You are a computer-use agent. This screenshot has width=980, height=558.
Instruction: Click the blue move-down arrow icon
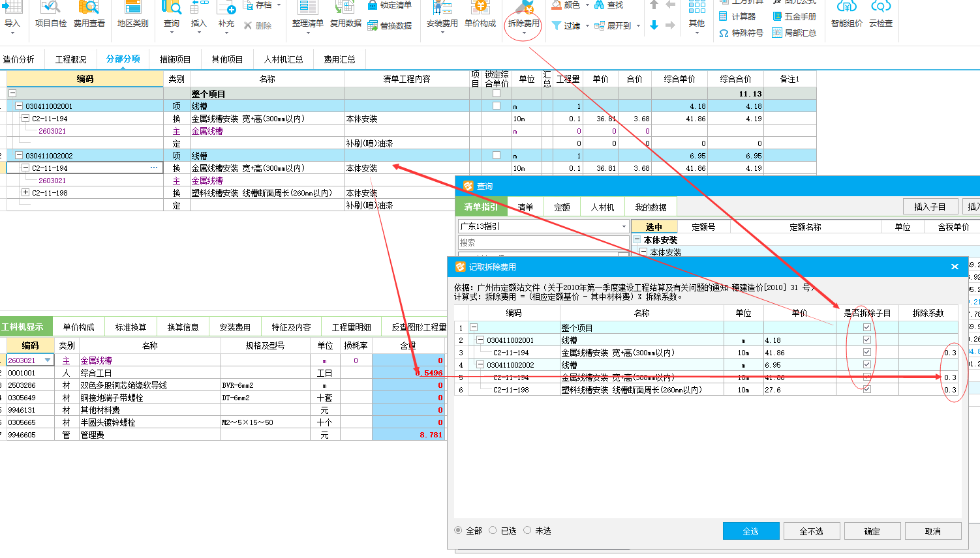(654, 25)
